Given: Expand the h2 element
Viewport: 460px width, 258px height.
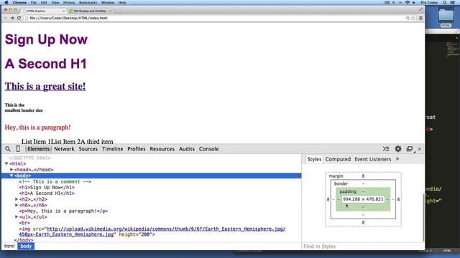Looking at the screenshot, I should (x=17, y=199).
